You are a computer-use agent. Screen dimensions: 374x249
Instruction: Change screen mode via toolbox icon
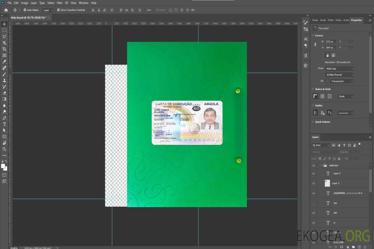pos(4,181)
